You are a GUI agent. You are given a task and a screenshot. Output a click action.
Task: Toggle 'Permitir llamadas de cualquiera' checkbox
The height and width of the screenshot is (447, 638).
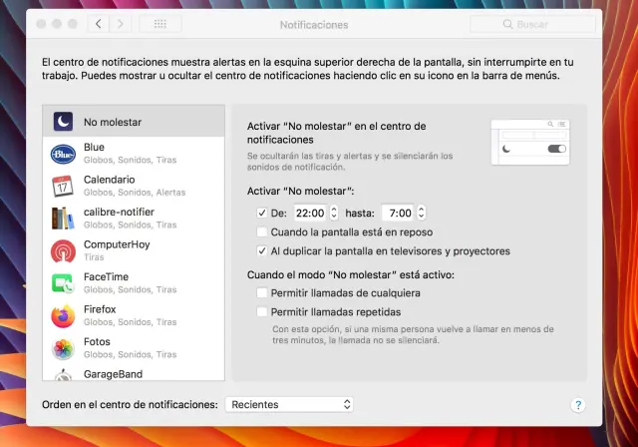[262, 293]
